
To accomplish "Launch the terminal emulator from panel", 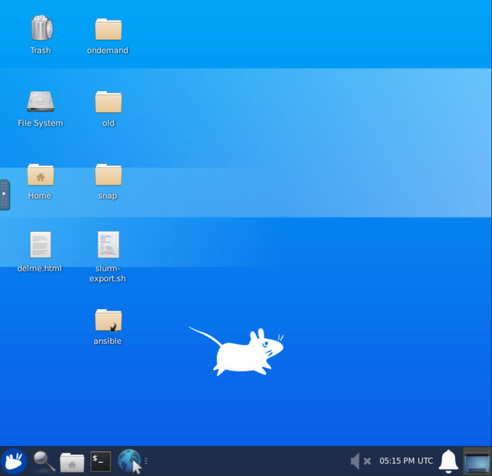I will click(x=101, y=461).
